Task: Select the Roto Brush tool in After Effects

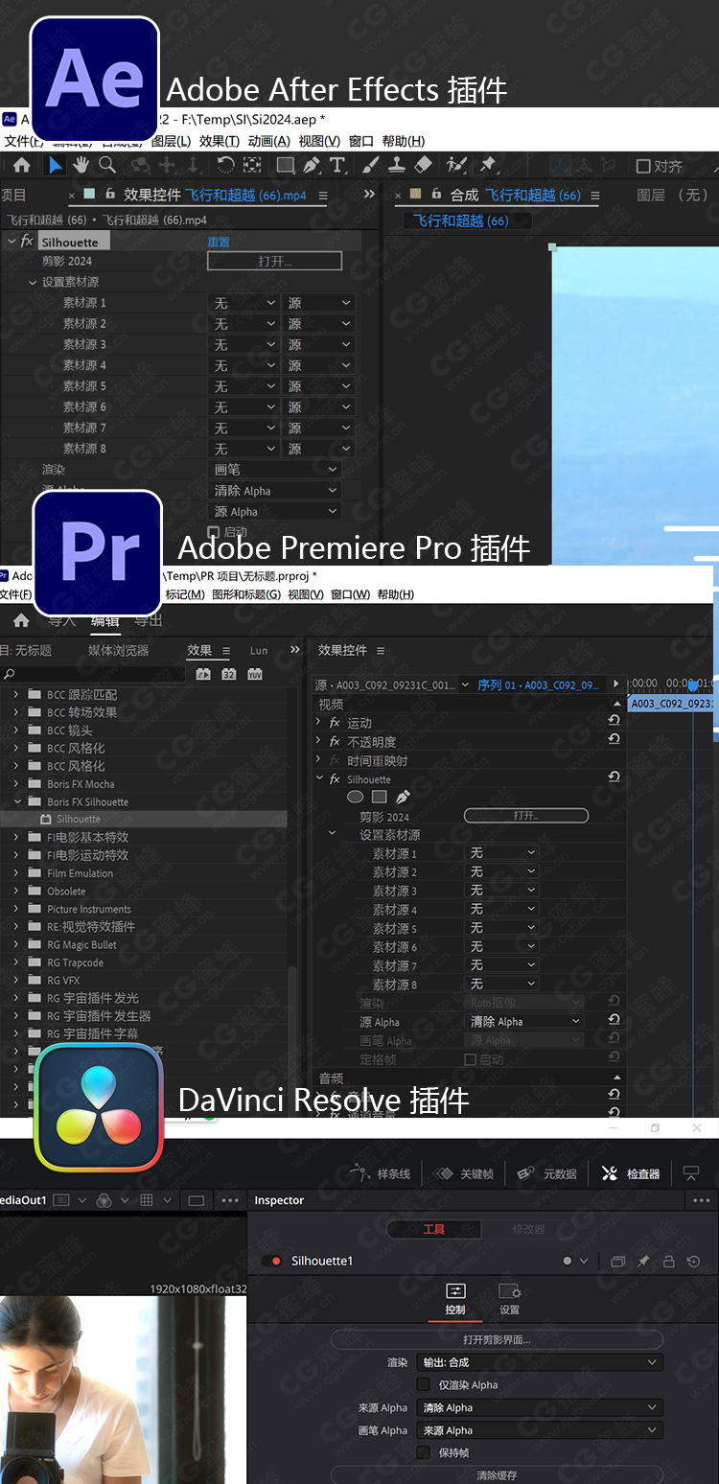Action: coord(456,165)
